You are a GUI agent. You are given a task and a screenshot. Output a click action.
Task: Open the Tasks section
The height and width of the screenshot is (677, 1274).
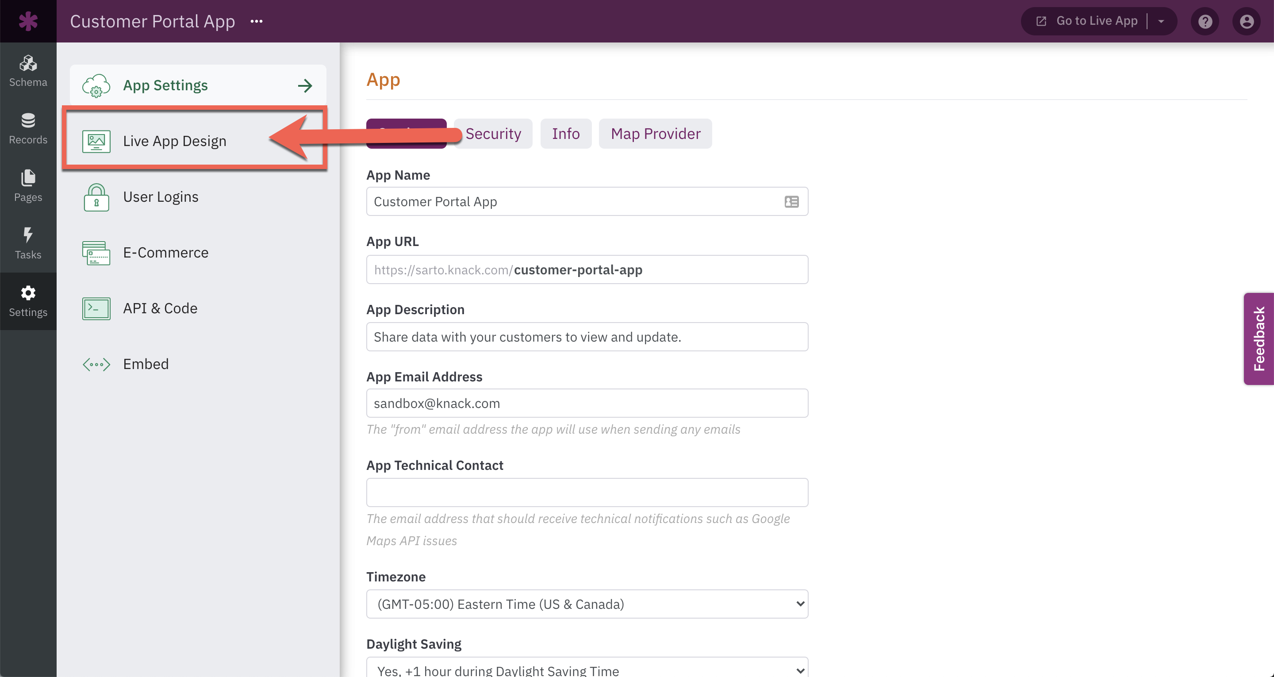(x=28, y=243)
